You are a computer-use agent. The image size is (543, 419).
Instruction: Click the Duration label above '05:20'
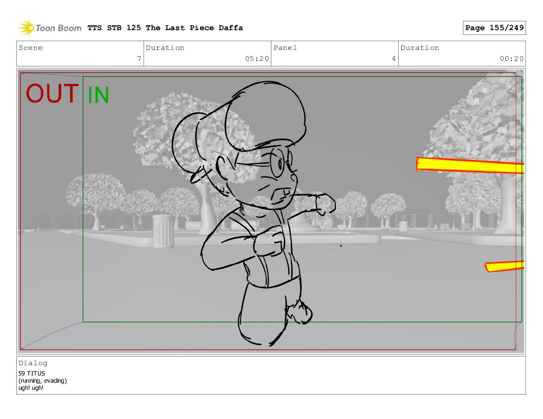[x=165, y=48]
